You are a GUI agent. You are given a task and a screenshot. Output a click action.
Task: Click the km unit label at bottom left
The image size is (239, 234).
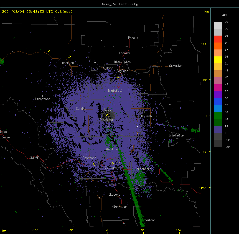point(4,231)
